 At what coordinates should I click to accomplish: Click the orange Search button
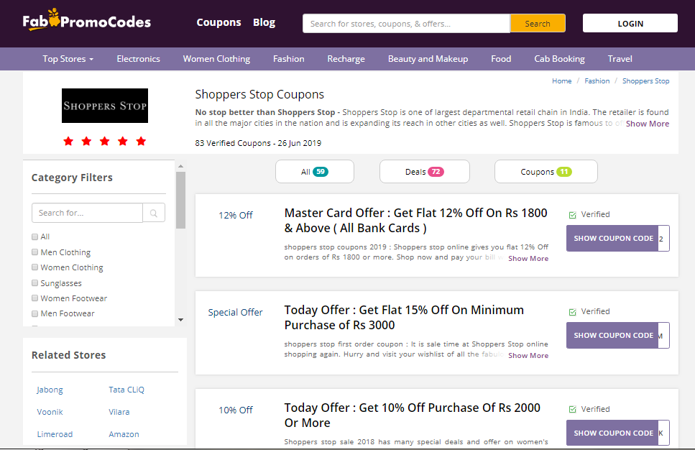point(538,24)
